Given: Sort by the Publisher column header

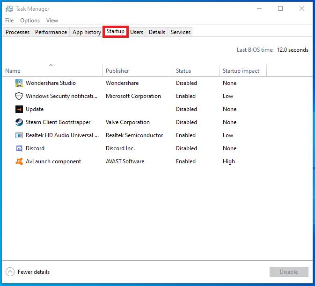Looking at the screenshot, I should click(138, 70).
